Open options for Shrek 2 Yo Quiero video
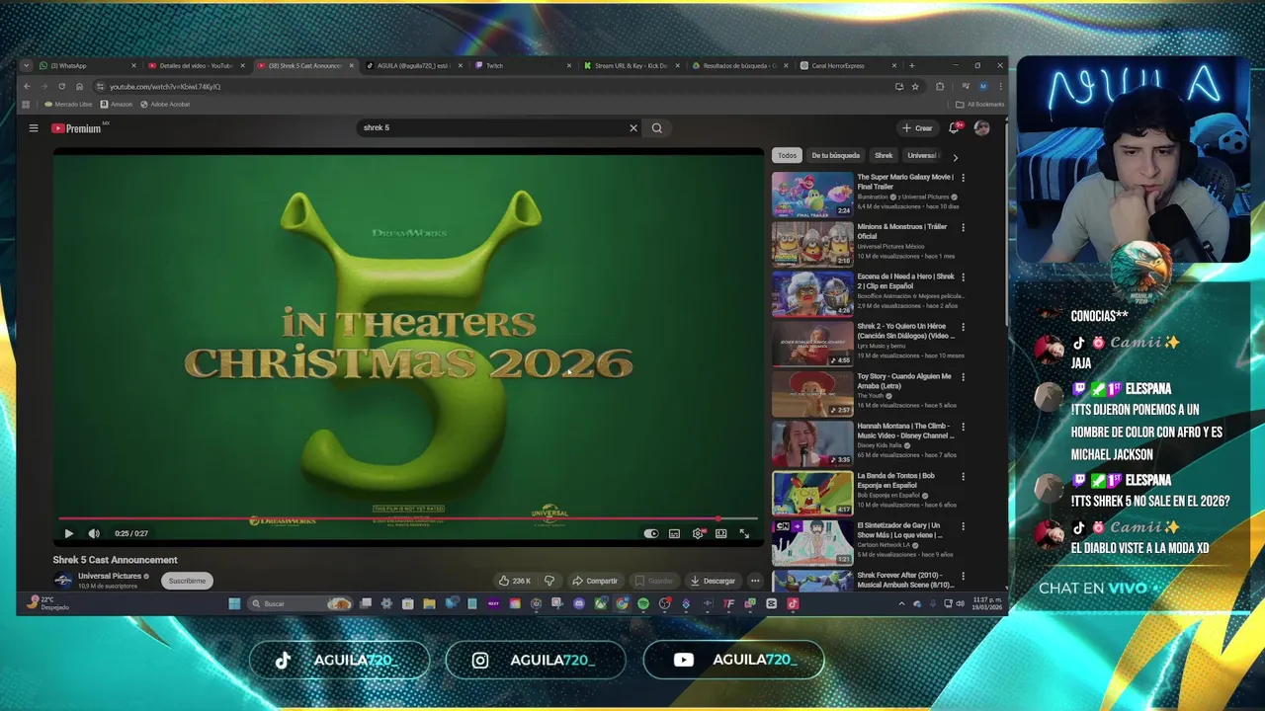Viewport: 1265px width, 711px height. tap(963, 327)
